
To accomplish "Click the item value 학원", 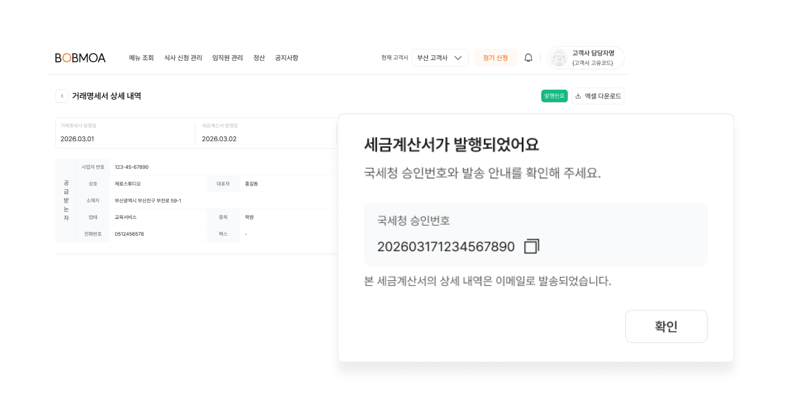I will pos(249,217).
